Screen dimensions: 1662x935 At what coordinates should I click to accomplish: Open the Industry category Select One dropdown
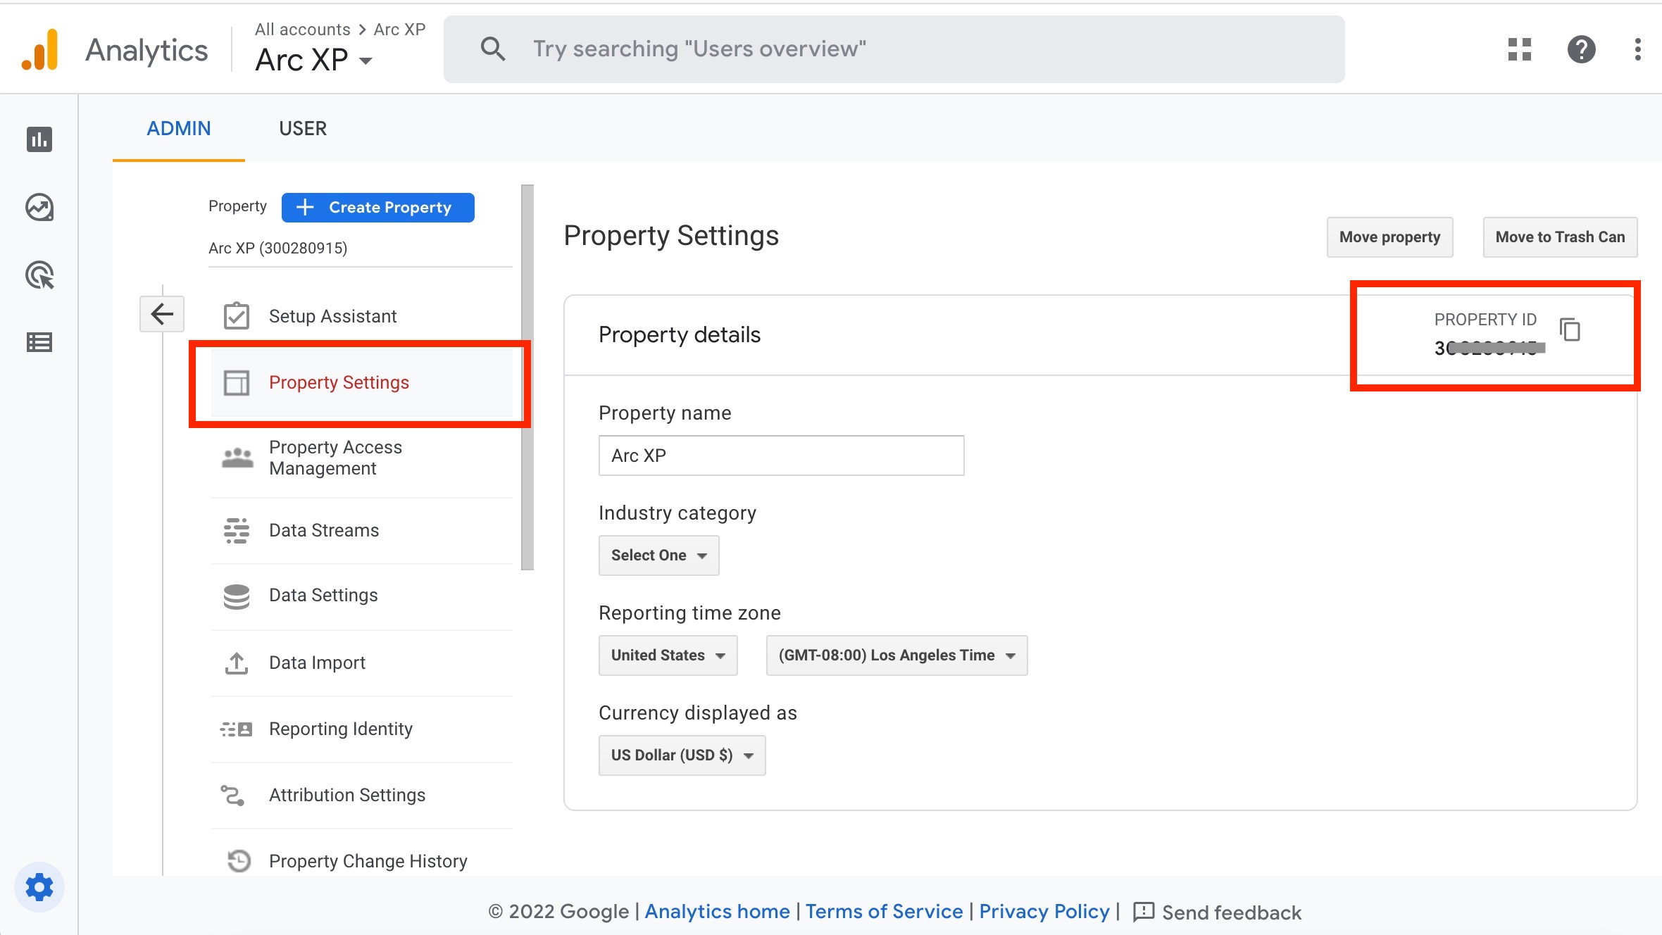tap(658, 556)
